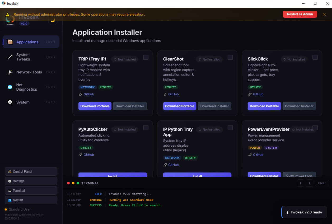Click the yellow dot in terminal header

[x=73, y=183]
